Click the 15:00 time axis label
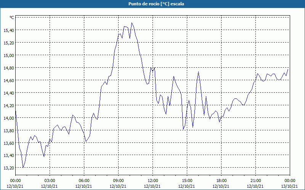Screen dimensions: 305x190 point(187,181)
